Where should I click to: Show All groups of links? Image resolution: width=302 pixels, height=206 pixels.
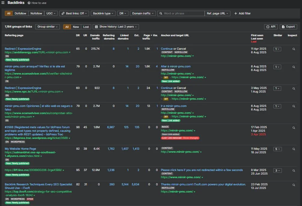coord(67,27)
